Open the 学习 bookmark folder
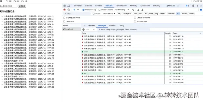Screen dimensions: 203x102 [x=17, y=1]
